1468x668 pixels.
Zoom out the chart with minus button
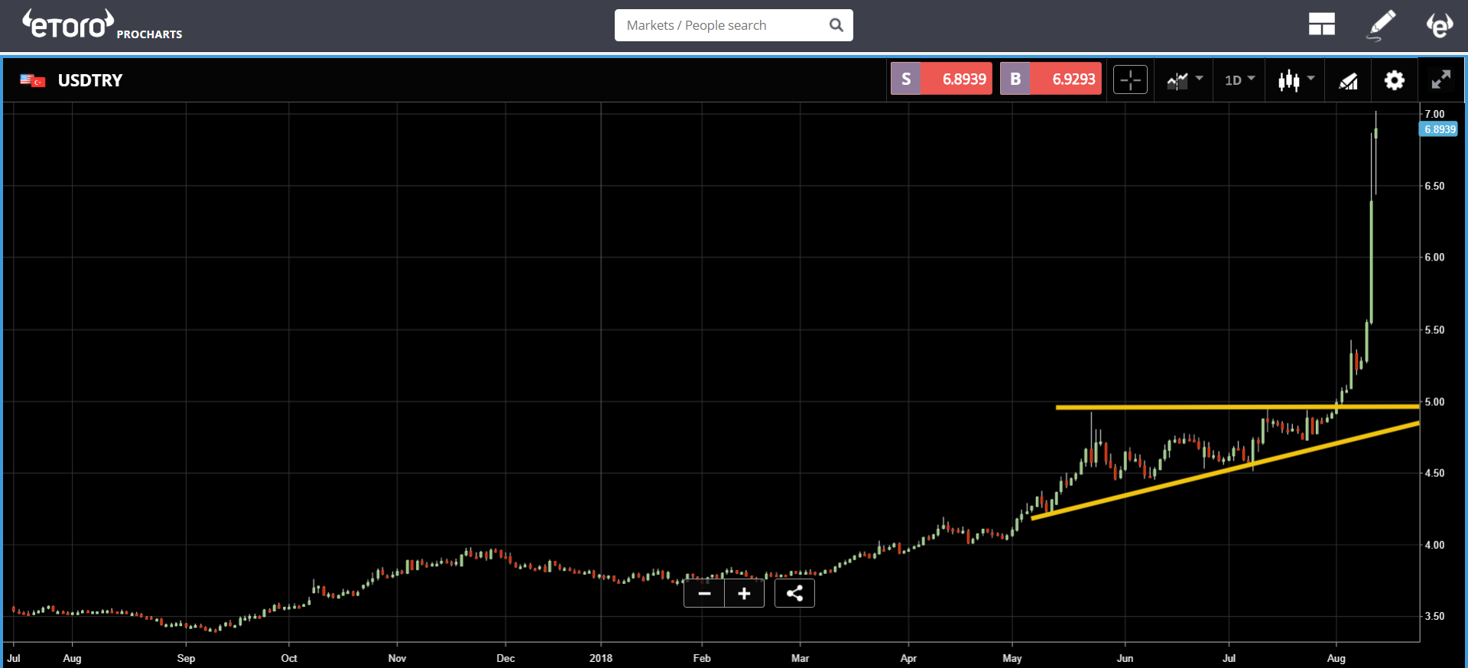click(704, 593)
